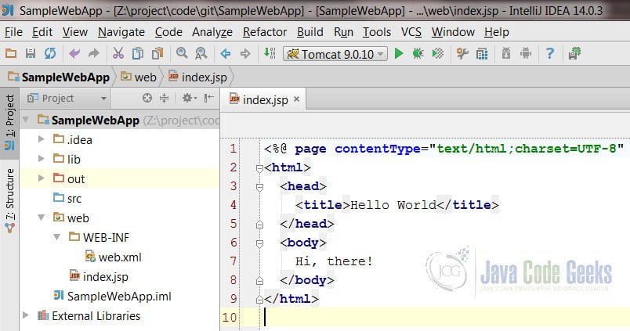
Task: Open the Project view selector dropdown
Action: 67,98
